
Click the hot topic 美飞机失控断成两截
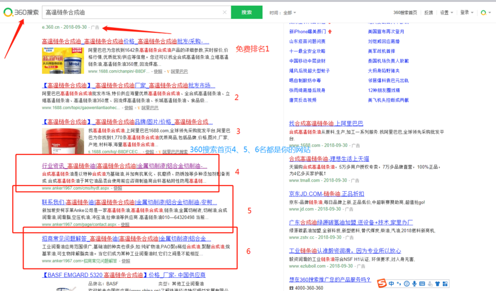(x=388, y=100)
